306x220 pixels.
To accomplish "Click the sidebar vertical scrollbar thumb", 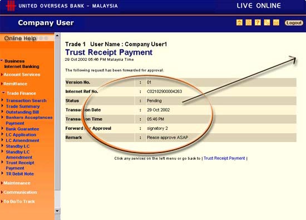I will pos(57,114).
